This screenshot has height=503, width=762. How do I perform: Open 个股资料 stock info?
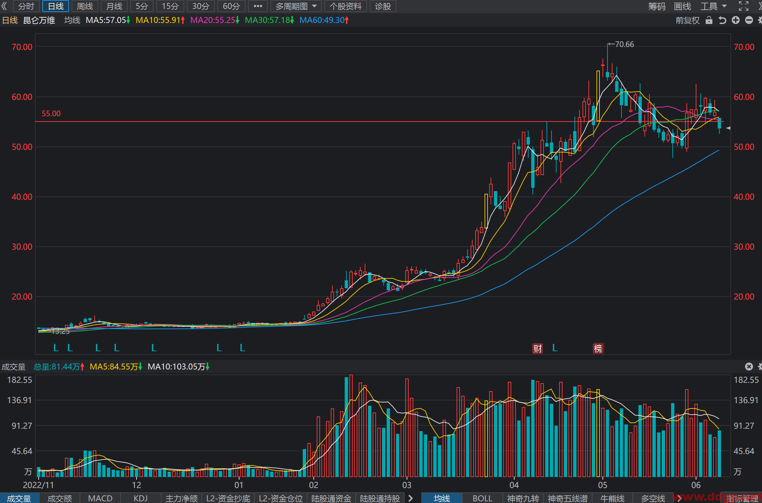point(346,6)
